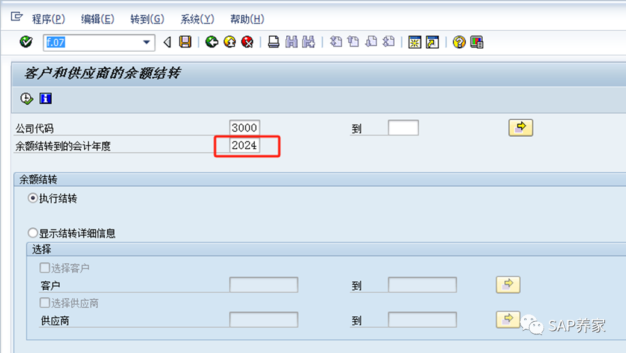Click the blue program Information icon
Viewport: 626px width, 353px height.
click(x=46, y=98)
